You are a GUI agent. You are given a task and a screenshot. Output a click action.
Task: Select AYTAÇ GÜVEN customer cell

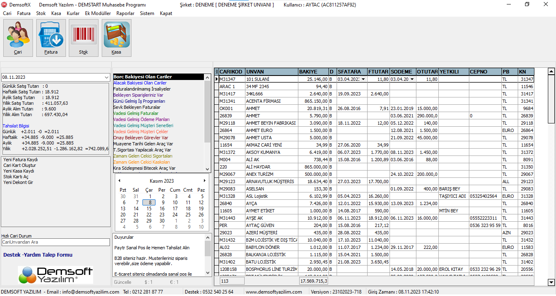coord(272,225)
